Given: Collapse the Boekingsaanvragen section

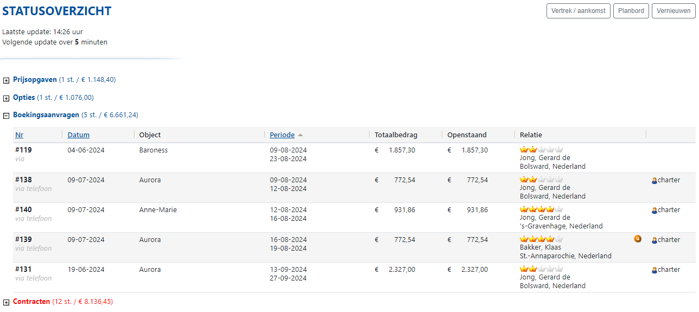Looking at the screenshot, I should [x=7, y=116].
